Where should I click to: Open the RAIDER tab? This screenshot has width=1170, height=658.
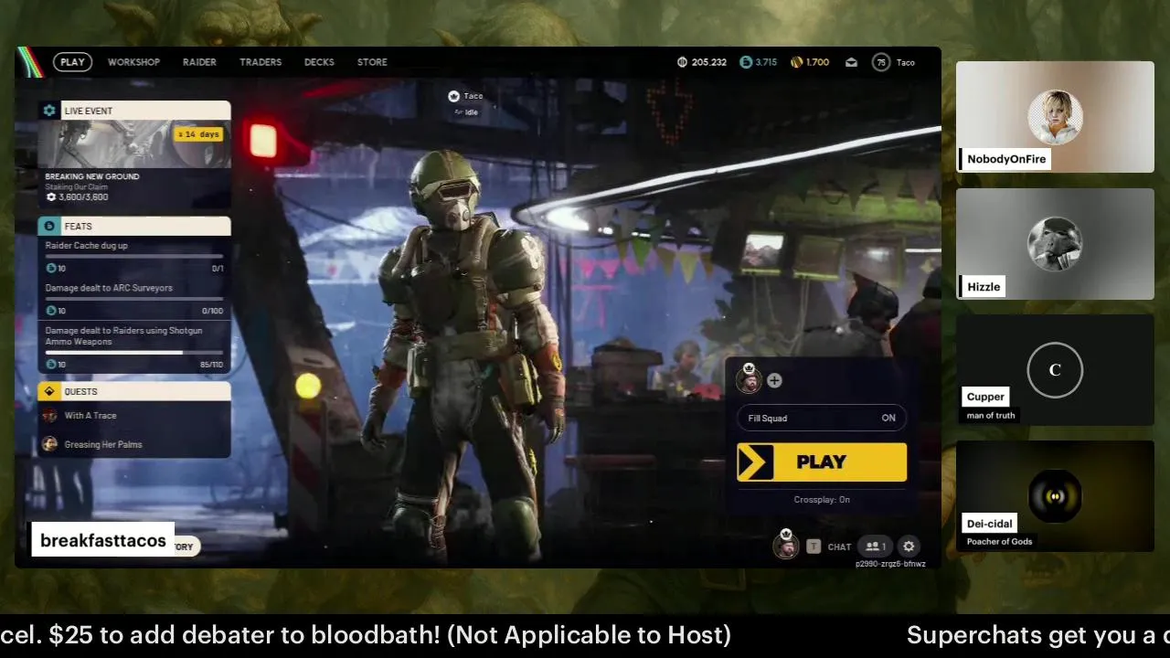pos(199,62)
